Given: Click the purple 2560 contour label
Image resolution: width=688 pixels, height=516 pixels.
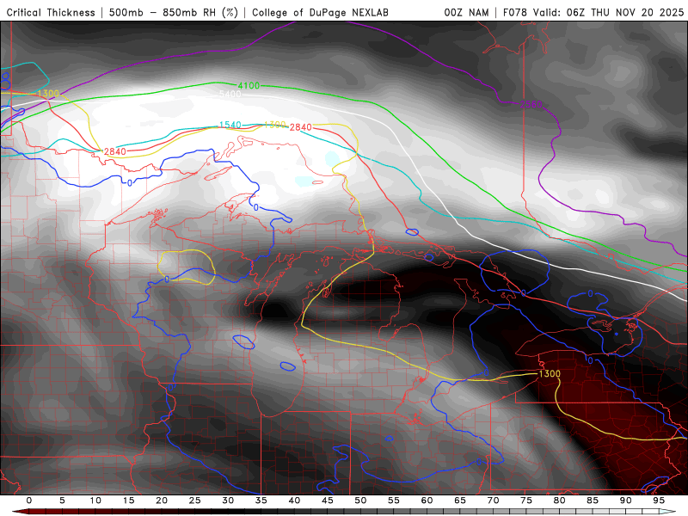Looking at the screenshot, I should click(531, 104).
